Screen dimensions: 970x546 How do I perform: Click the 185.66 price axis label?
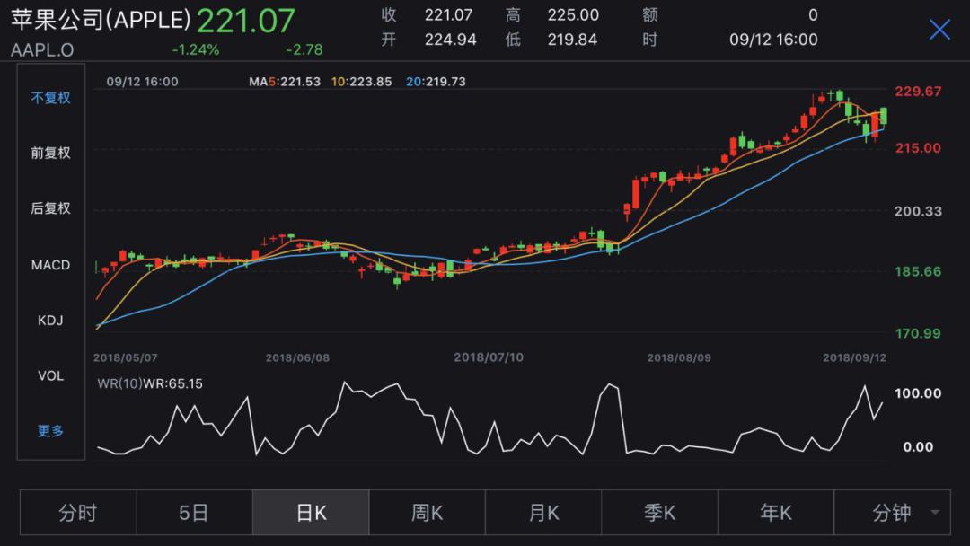[x=918, y=271]
